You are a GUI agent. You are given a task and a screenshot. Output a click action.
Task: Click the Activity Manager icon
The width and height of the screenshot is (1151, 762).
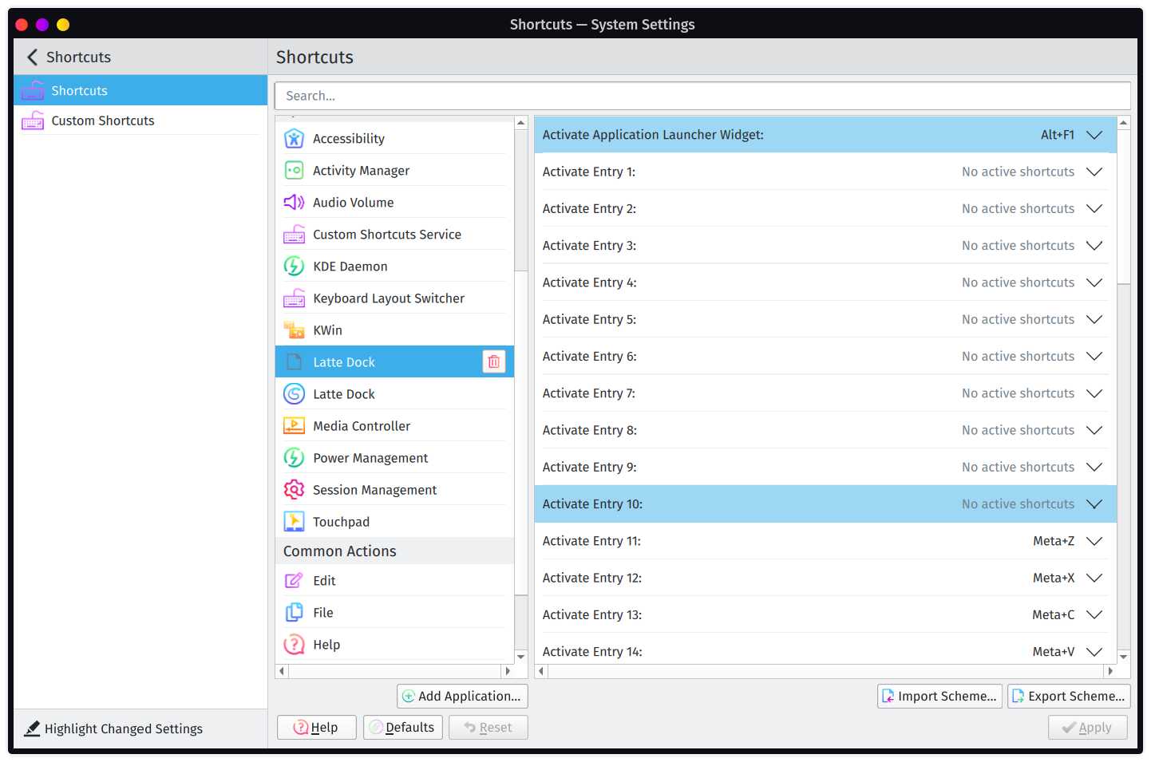pos(294,171)
